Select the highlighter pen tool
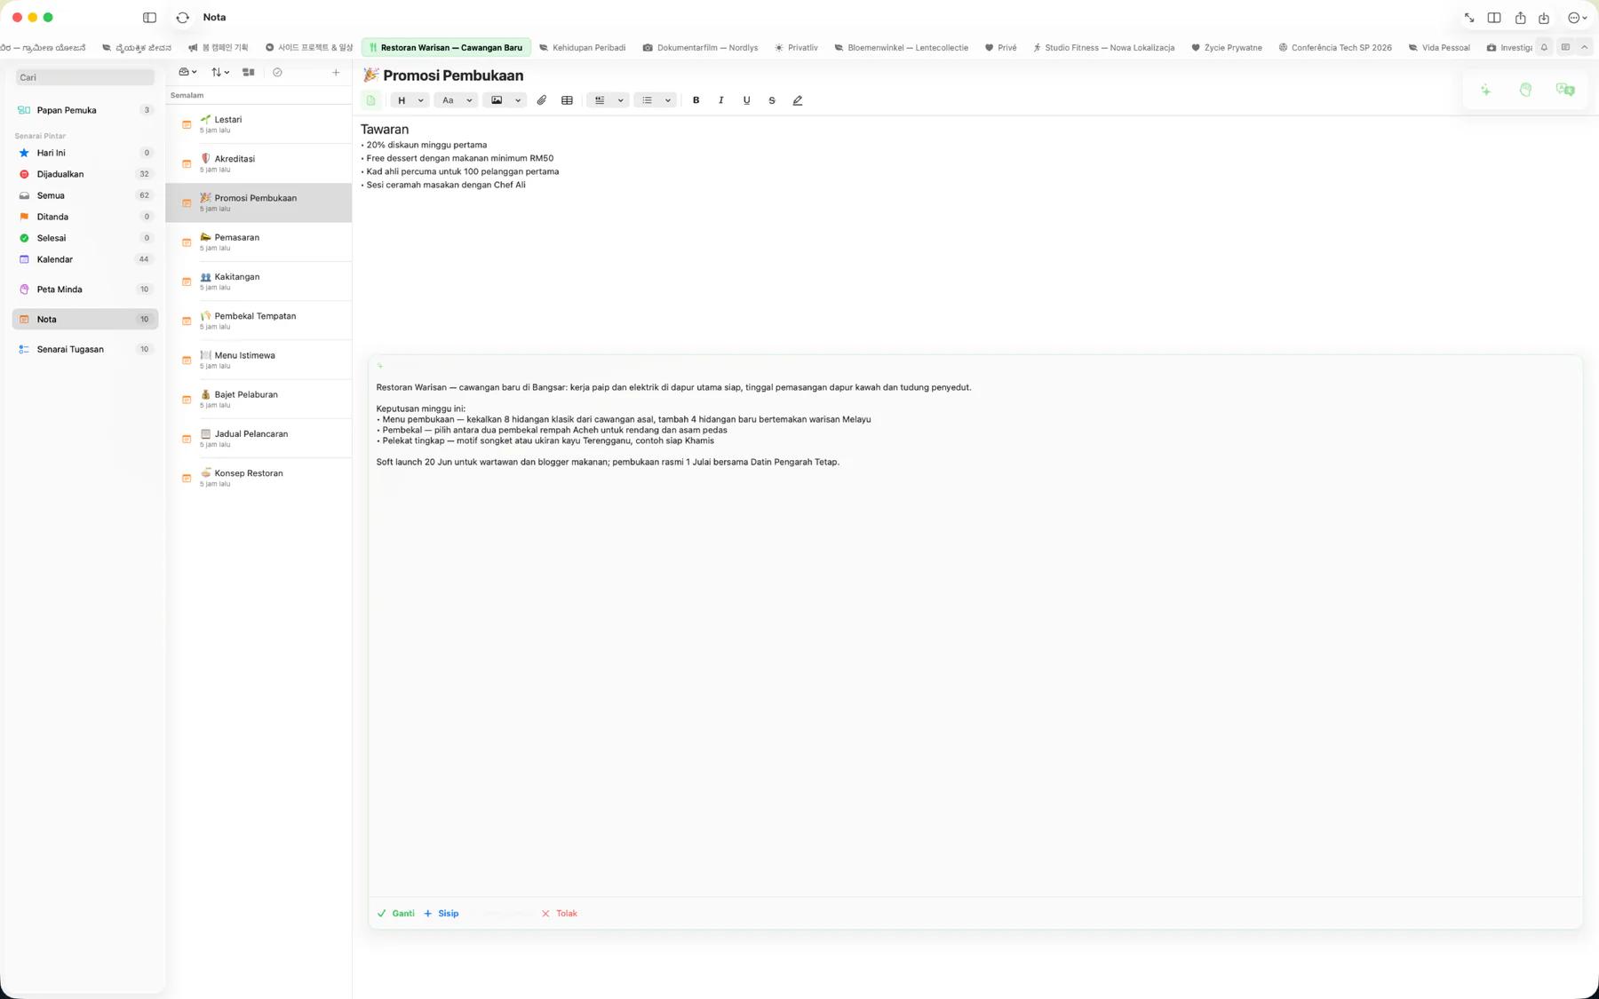1599x999 pixels. point(798,100)
